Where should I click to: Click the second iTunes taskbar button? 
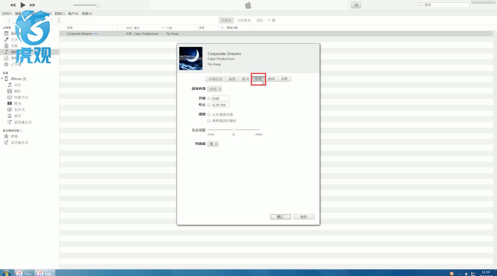pos(45,273)
